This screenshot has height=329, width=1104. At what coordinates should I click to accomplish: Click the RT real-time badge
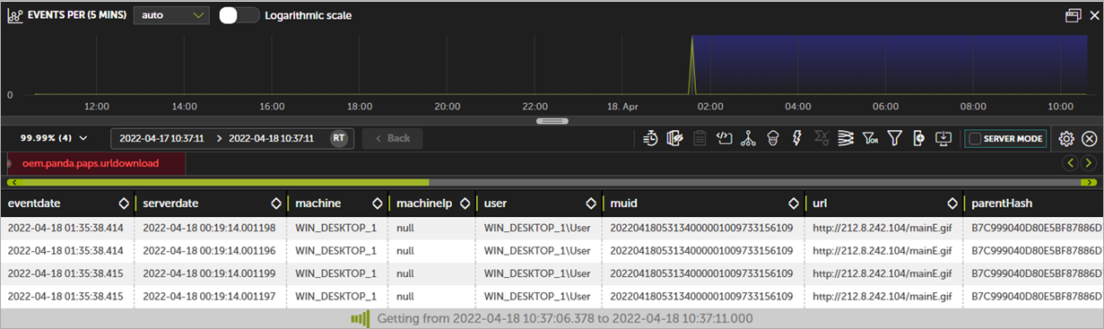tap(339, 138)
